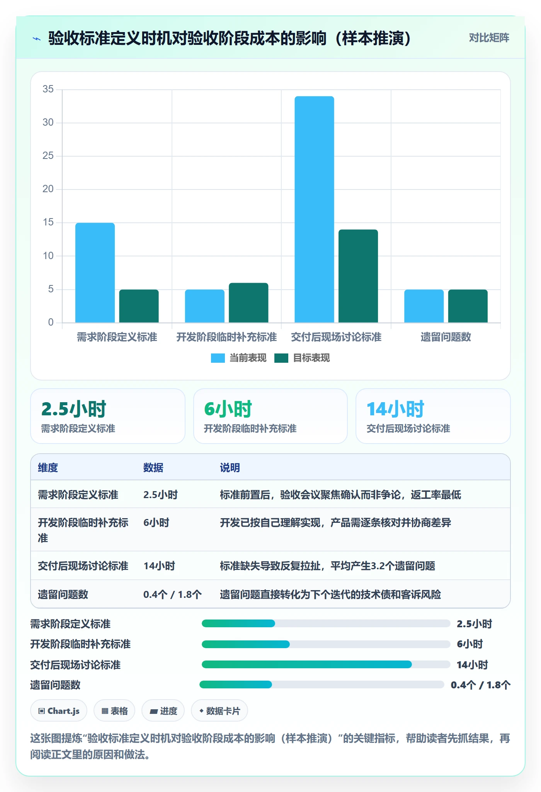Screen dimensions: 541x792
Task: Click the summary caption paragraph
Action: pos(270,746)
